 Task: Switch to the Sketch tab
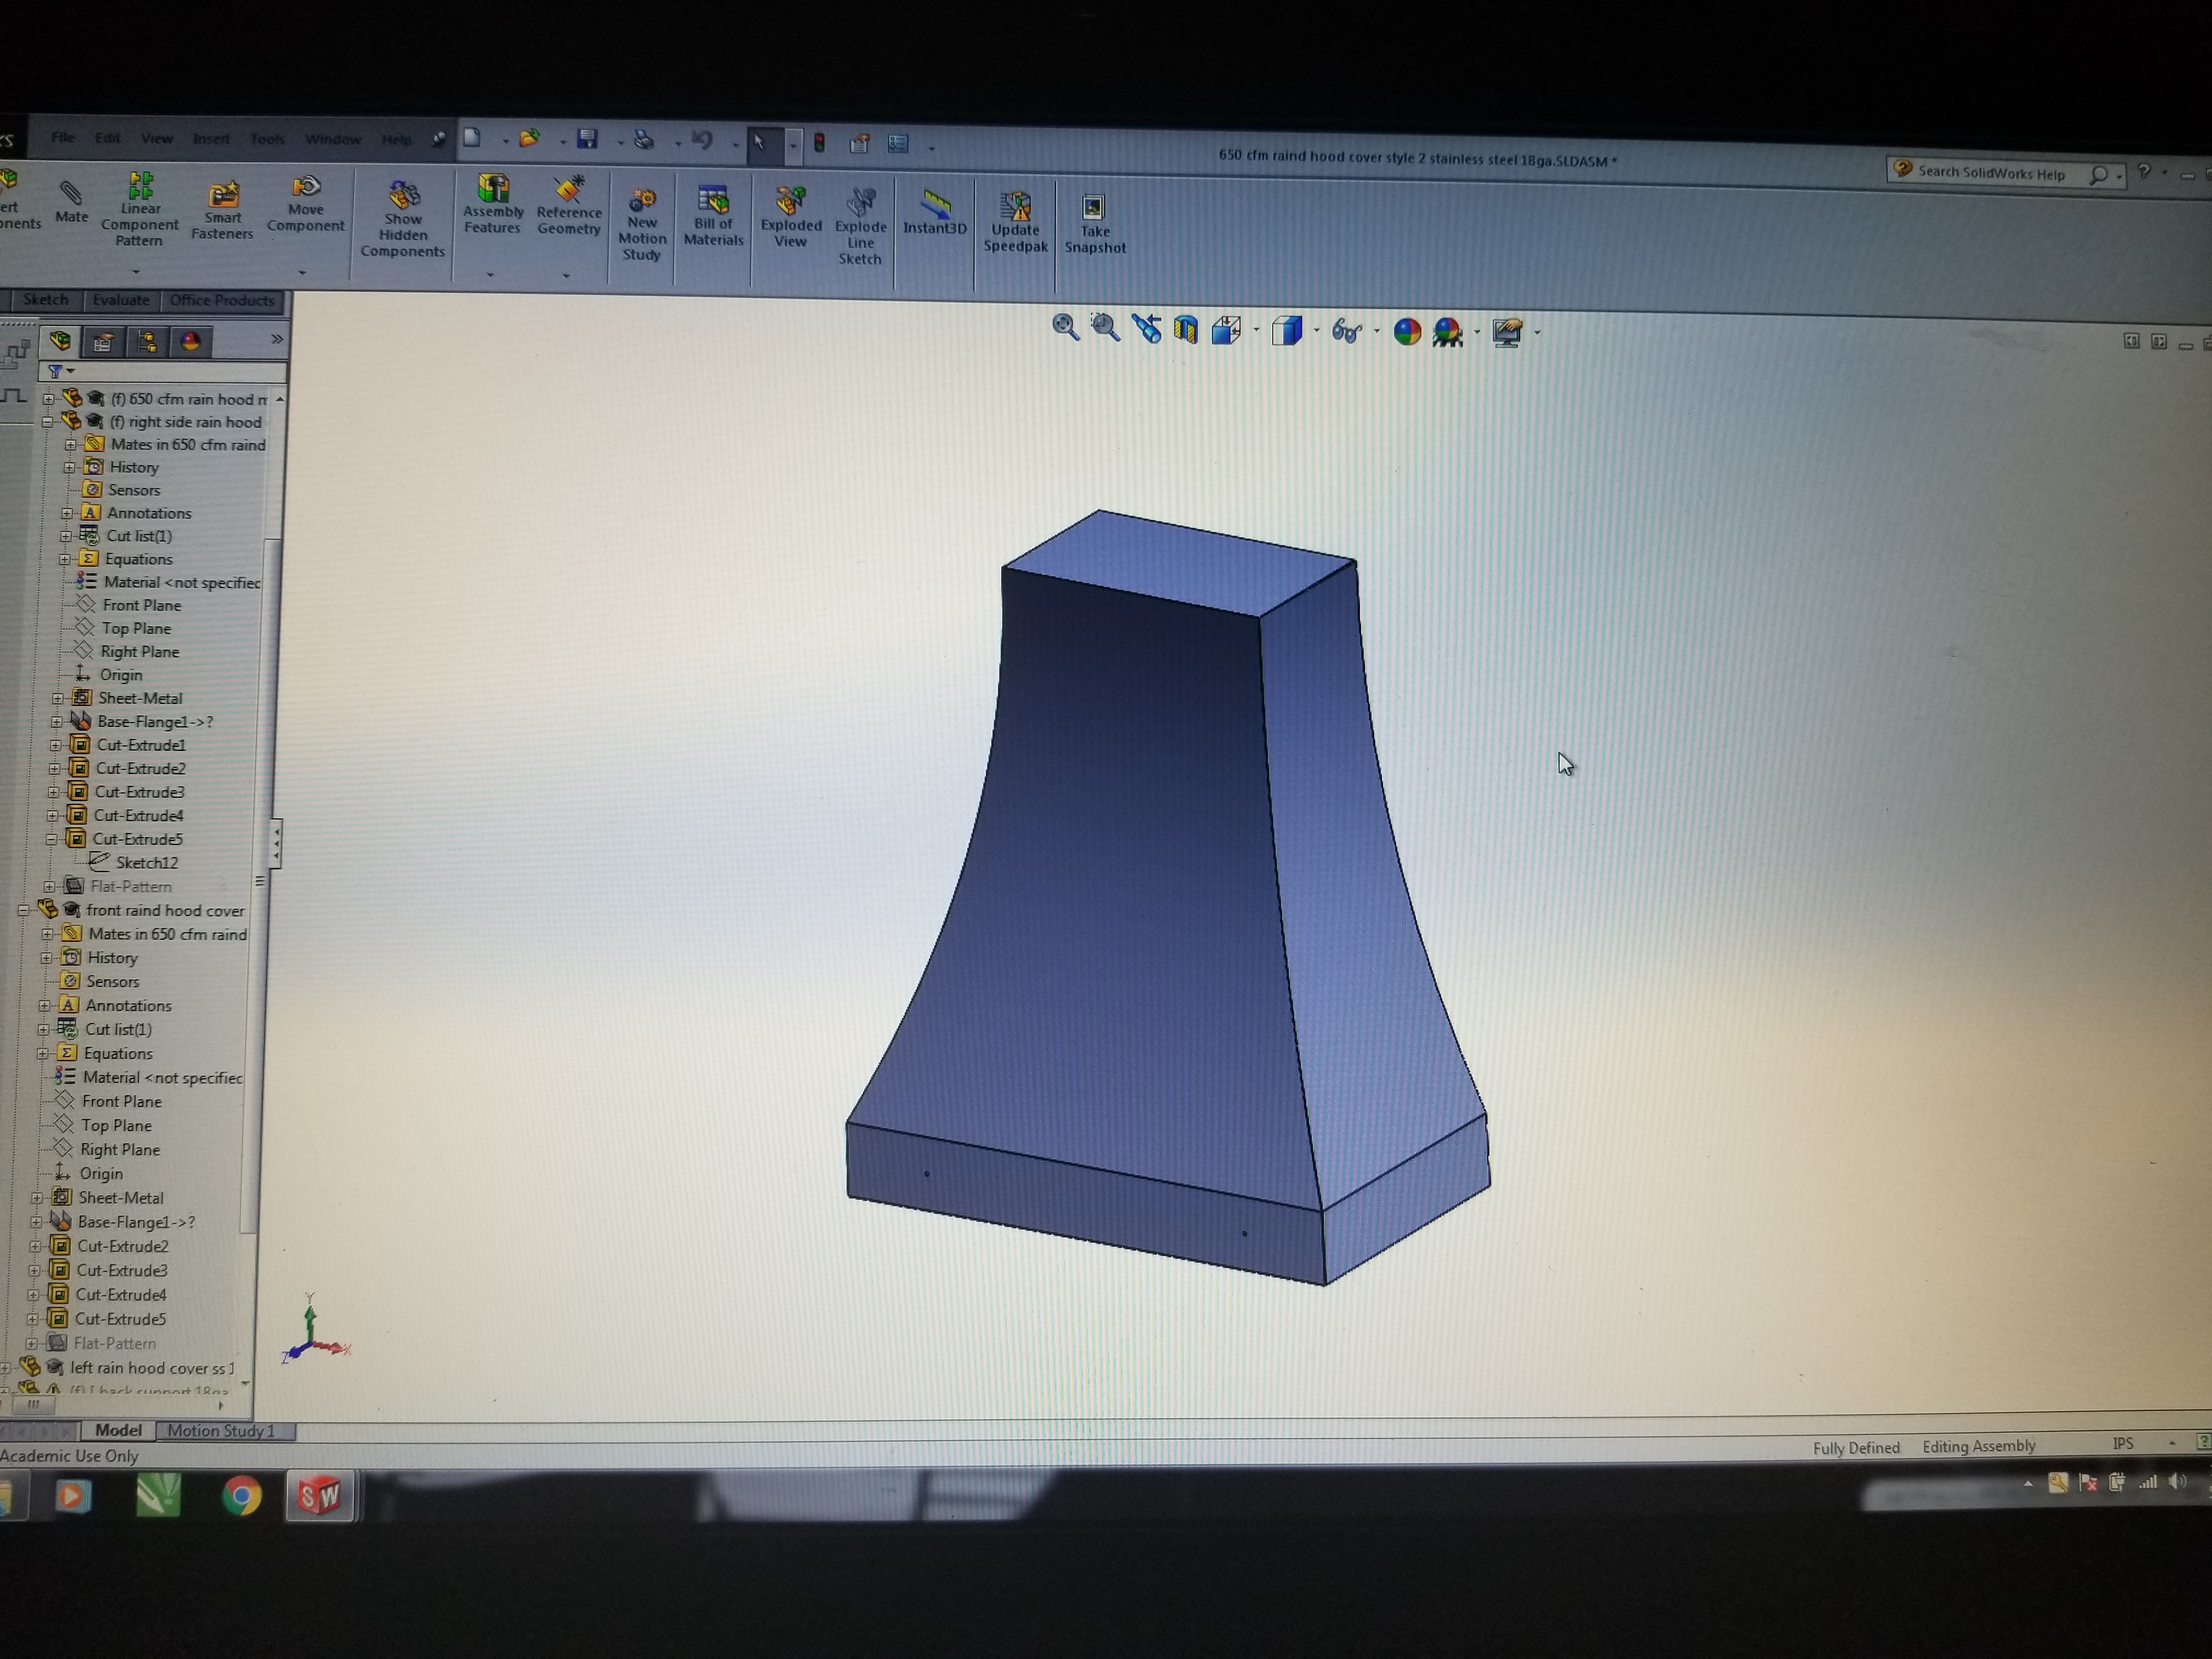(x=46, y=300)
